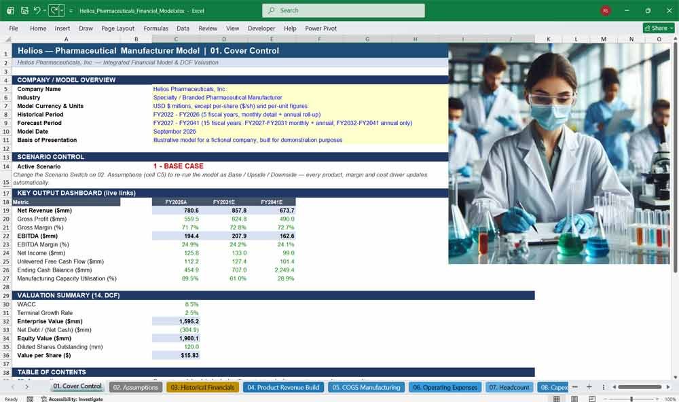Image resolution: width=679 pixels, height=402 pixels.
Task: Open Customize Quick Access Toolbar menu
Action: (71, 10)
